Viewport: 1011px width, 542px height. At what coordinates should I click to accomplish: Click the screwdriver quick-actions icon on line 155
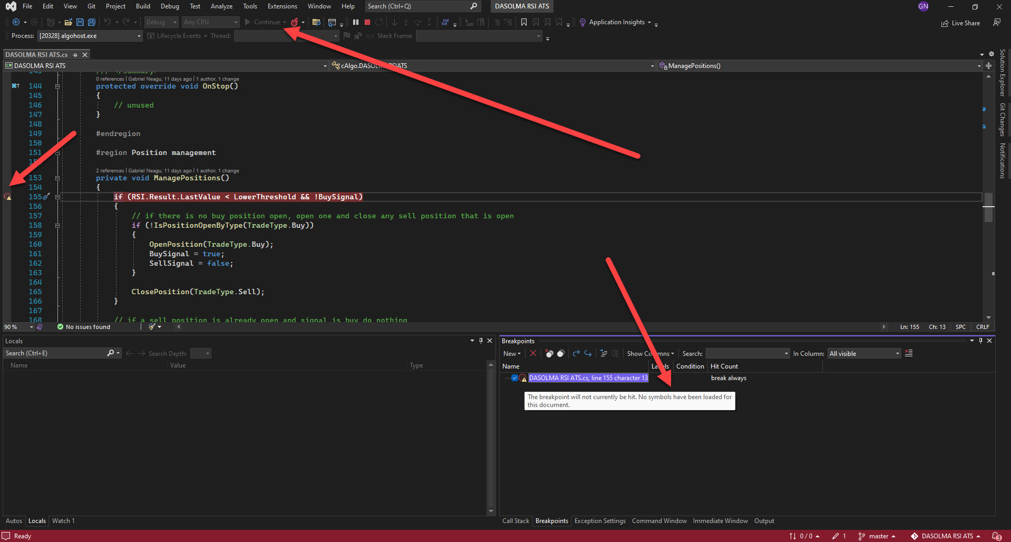pyautogui.click(x=46, y=197)
